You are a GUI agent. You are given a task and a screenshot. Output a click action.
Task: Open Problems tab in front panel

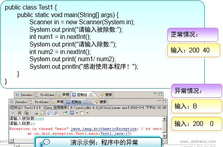point(40,102)
